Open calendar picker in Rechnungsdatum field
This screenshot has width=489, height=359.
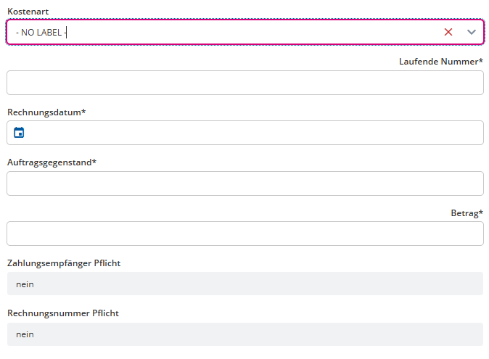pyautogui.click(x=19, y=133)
